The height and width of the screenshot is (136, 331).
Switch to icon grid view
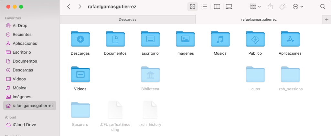[x=193, y=6]
